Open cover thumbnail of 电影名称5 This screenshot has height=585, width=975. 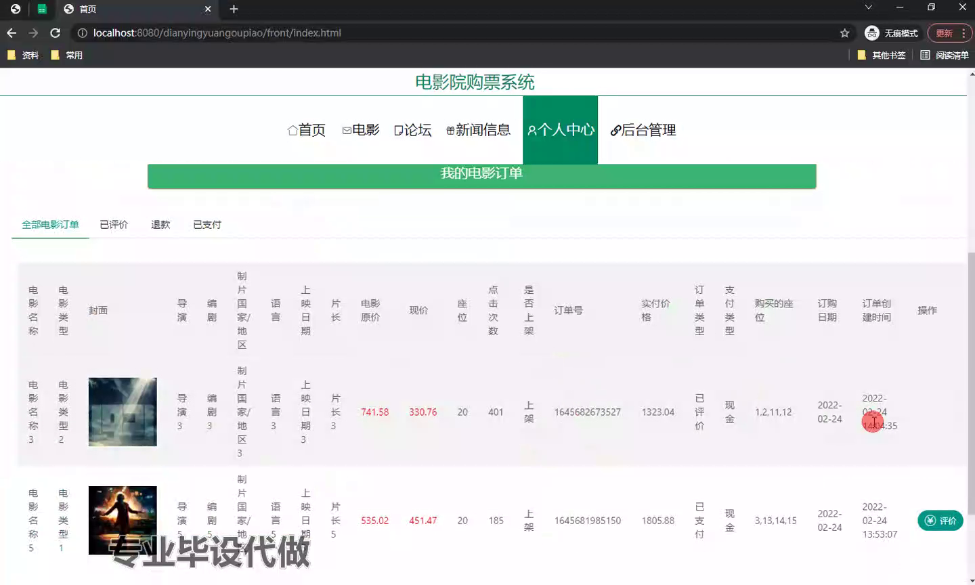tap(123, 520)
